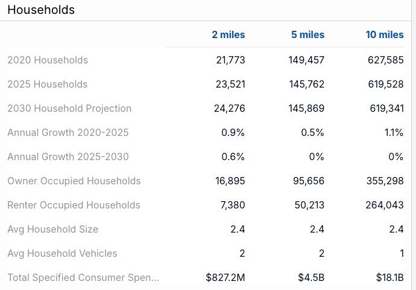The height and width of the screenshot is (290, 416).
Task: Click the $18.1B consumer spending value
Action: [x=390, y=278]
